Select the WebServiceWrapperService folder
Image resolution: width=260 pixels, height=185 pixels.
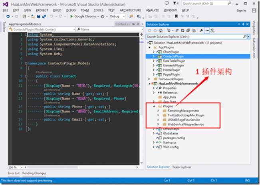[x=186, y=124]
